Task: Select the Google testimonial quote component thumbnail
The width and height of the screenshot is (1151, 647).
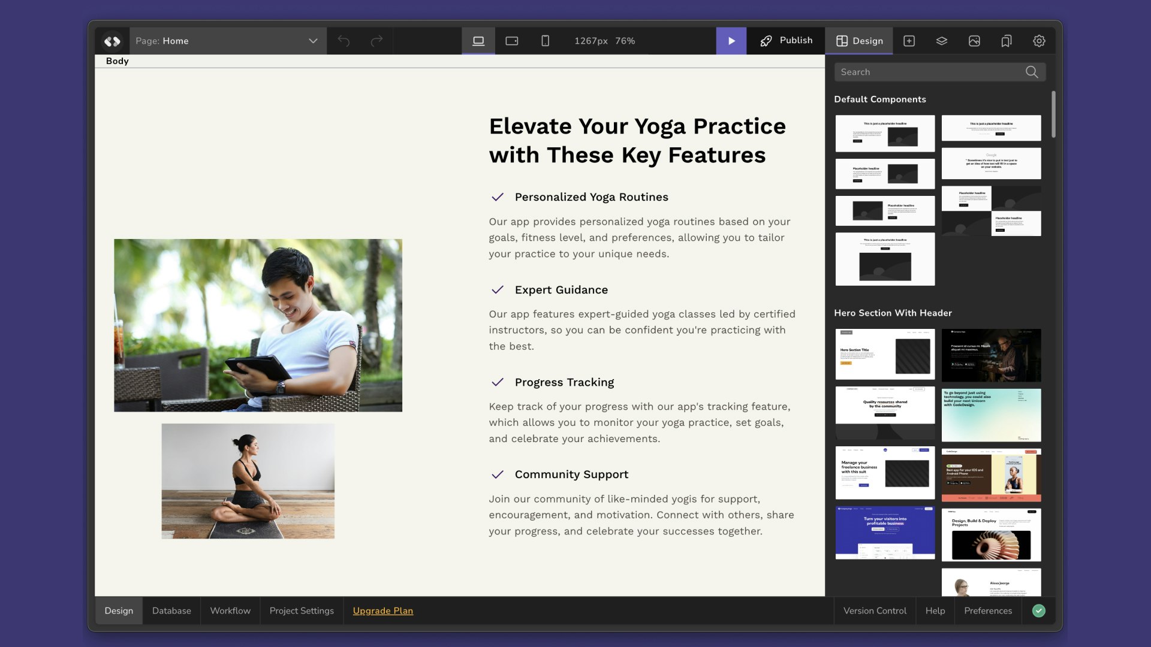Action: coord(991,164)
